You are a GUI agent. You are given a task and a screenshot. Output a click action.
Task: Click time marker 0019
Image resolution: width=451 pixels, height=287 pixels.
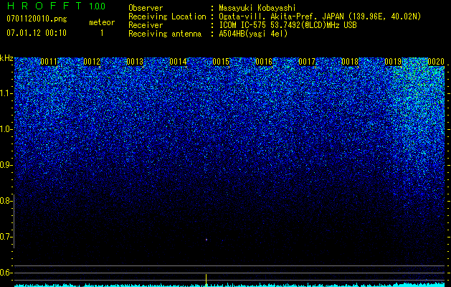[x=393, y=62]
